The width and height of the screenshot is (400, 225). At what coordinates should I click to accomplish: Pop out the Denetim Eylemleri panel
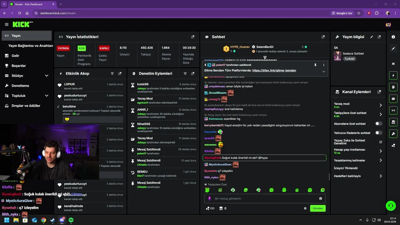(x=192, y=73)
